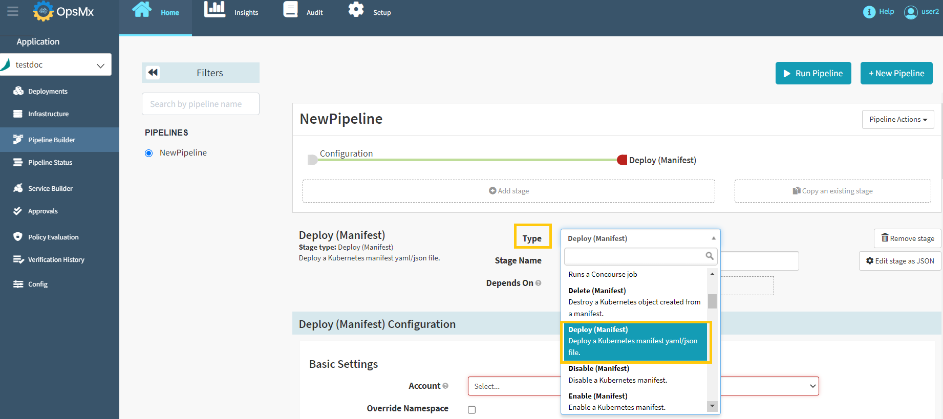Click the hamburger menu icon
The width and height of the screenshot is (943, 419).
(x=12, y=11)
